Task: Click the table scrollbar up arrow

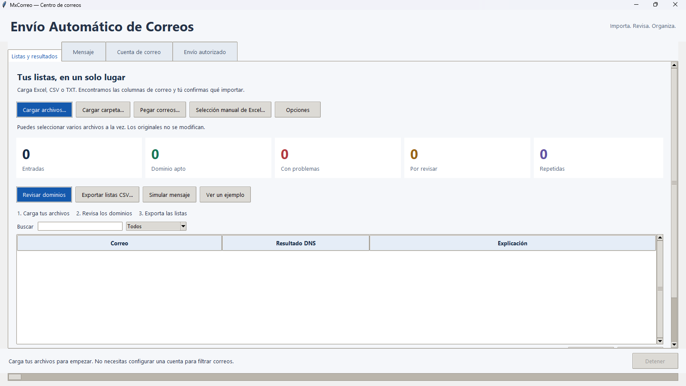Action: pos(660,238)
